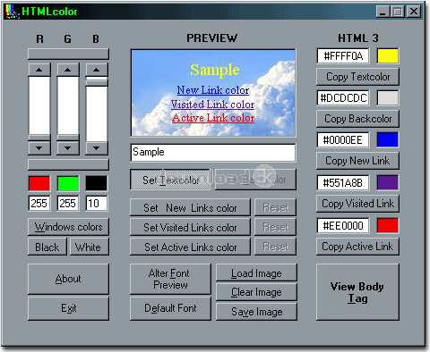Click the Load Image button
Image resolution: width=430 pixels, height=352 pixels.
(x=256, y=272)
